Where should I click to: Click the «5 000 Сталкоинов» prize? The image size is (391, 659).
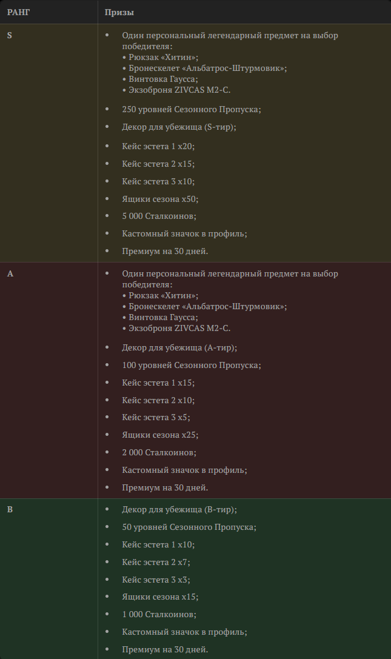[x=159, y=216]
